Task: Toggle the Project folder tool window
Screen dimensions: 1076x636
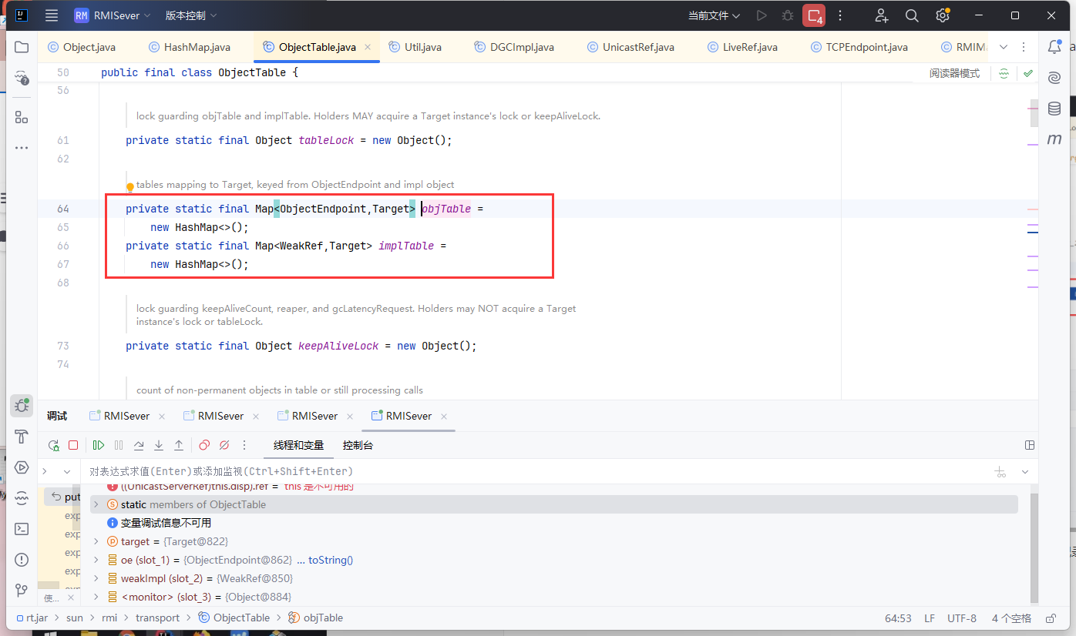Action: click(x=22, y=47)
